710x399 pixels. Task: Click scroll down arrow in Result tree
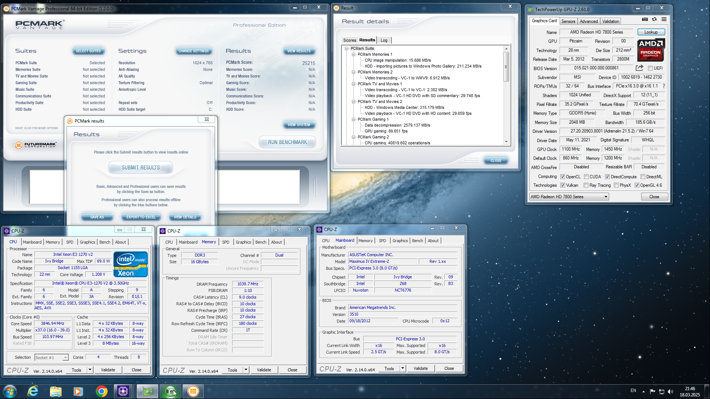506,142
